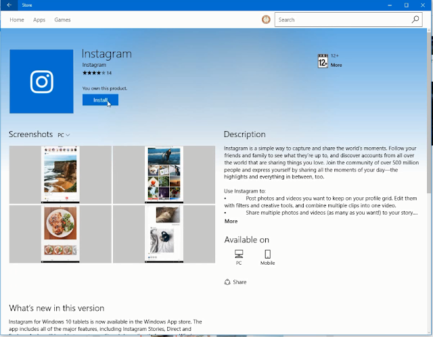
Task: Go to the Games tab
Action: (x=62, y=20)
